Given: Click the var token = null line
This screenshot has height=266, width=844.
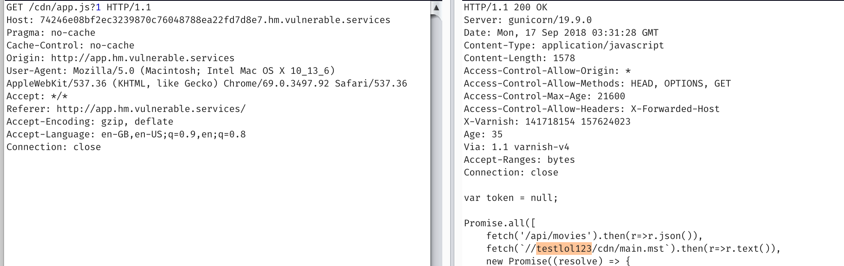Looking at the screenshot, I should [x=511, y=198].
